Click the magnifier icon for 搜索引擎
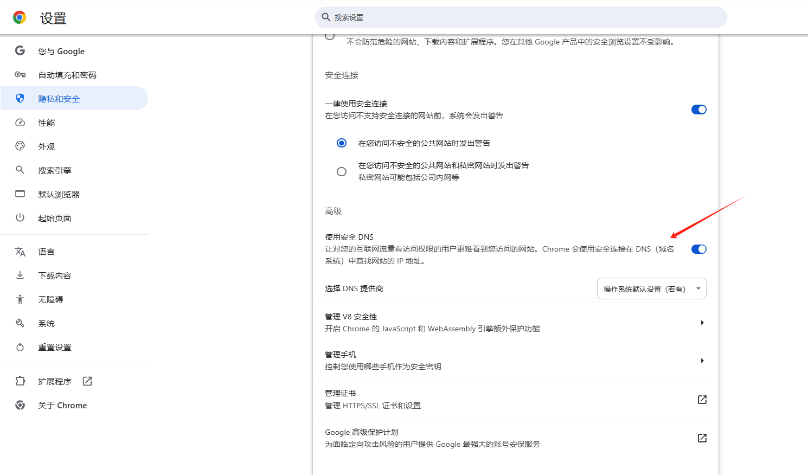Screen dimensions: 808x475 (x=20, y=170)
